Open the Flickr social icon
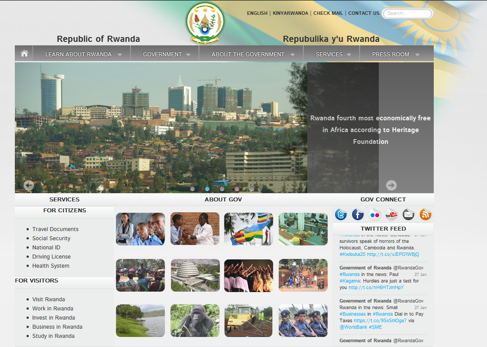The width and height of the screenshot is (487, 347). 374,214
